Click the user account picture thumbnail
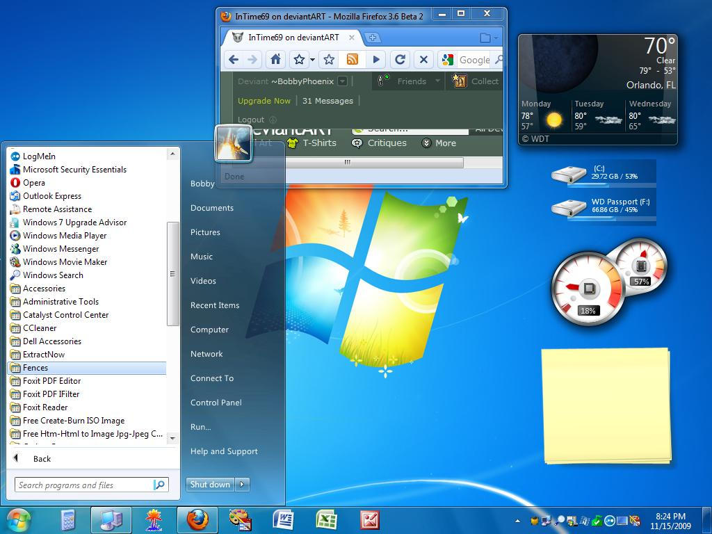This screenshot has width=712, height=534. pos(233,143)
